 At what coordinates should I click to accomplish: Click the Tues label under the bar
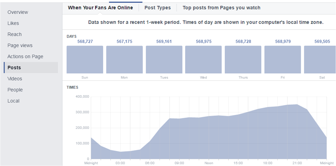[164, 77]
